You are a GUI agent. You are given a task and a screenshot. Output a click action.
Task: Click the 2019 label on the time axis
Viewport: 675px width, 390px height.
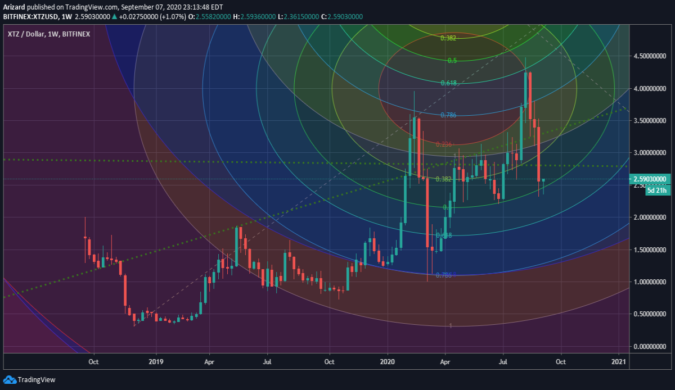pos(156,362)
